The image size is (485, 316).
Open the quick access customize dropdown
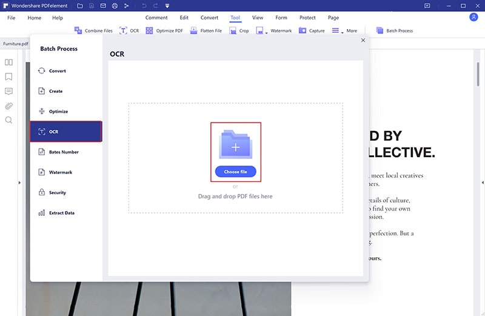coord(167,5)
